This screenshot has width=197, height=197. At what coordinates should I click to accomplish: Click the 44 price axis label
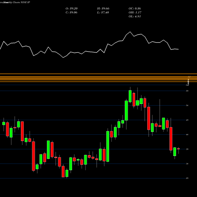pos(187,135)
